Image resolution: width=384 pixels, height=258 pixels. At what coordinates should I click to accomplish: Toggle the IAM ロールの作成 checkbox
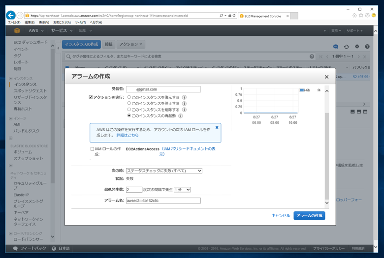[93, 149]
